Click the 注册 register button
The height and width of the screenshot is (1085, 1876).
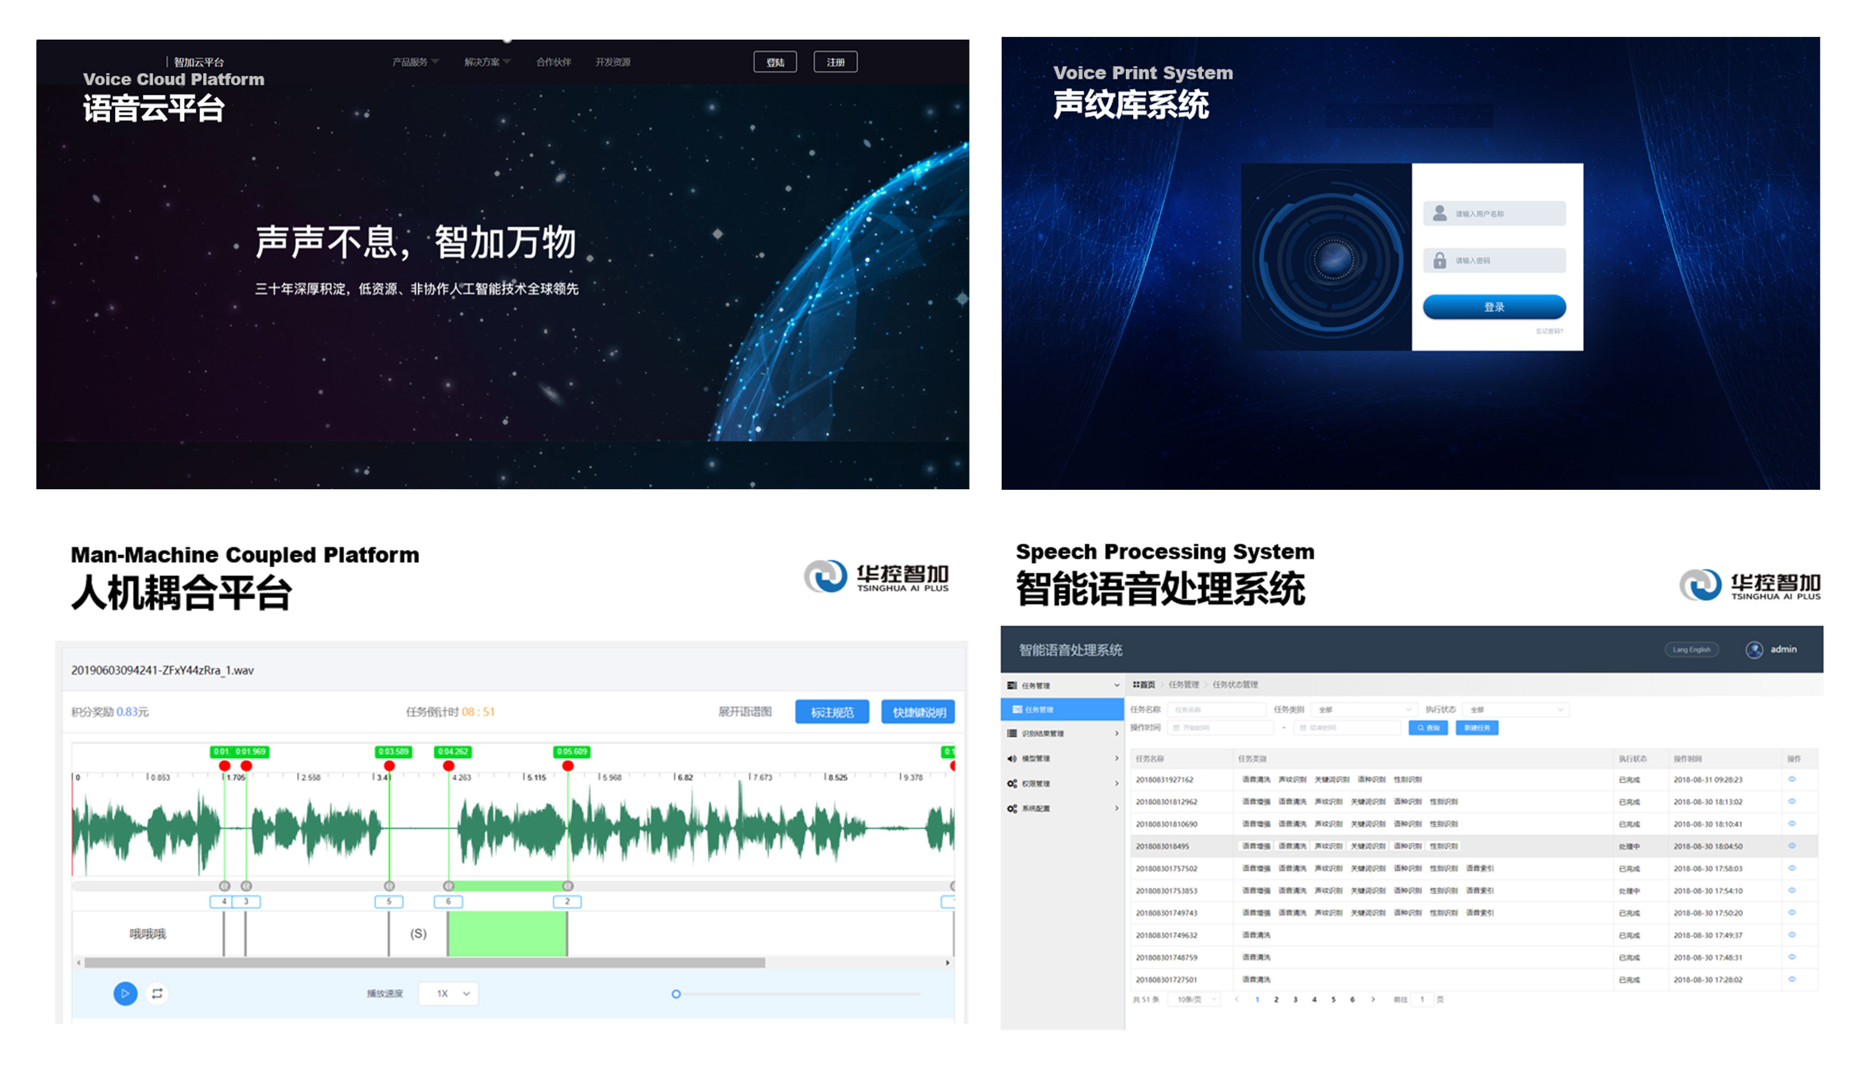pos(835,62)
